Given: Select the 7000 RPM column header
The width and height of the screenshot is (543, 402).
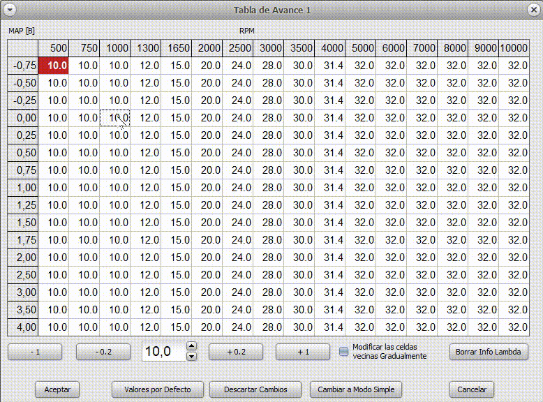Looking at the screenshot, I should point(422,48).
